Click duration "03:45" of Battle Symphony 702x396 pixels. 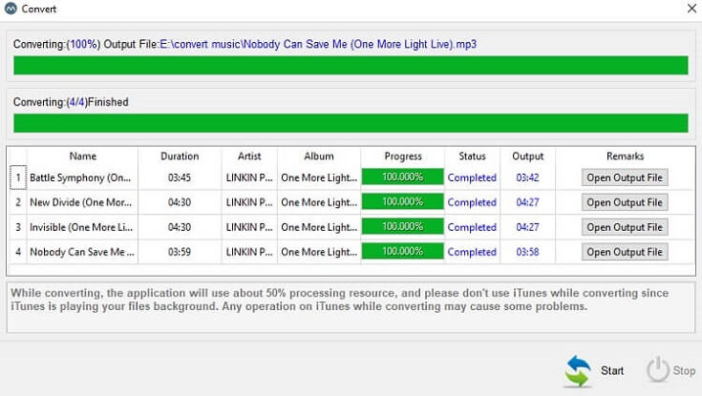coord(180,177)
